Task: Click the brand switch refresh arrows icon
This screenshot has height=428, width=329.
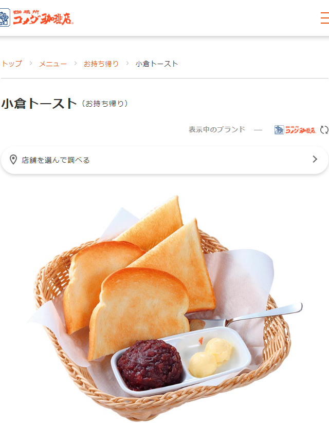Action: [324, 130]
